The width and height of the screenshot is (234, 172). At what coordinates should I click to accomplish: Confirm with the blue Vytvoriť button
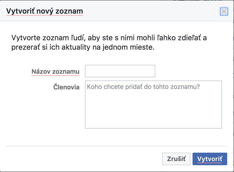click(210, 159)
